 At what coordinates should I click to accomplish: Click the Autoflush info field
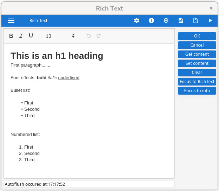pos(89,184)
